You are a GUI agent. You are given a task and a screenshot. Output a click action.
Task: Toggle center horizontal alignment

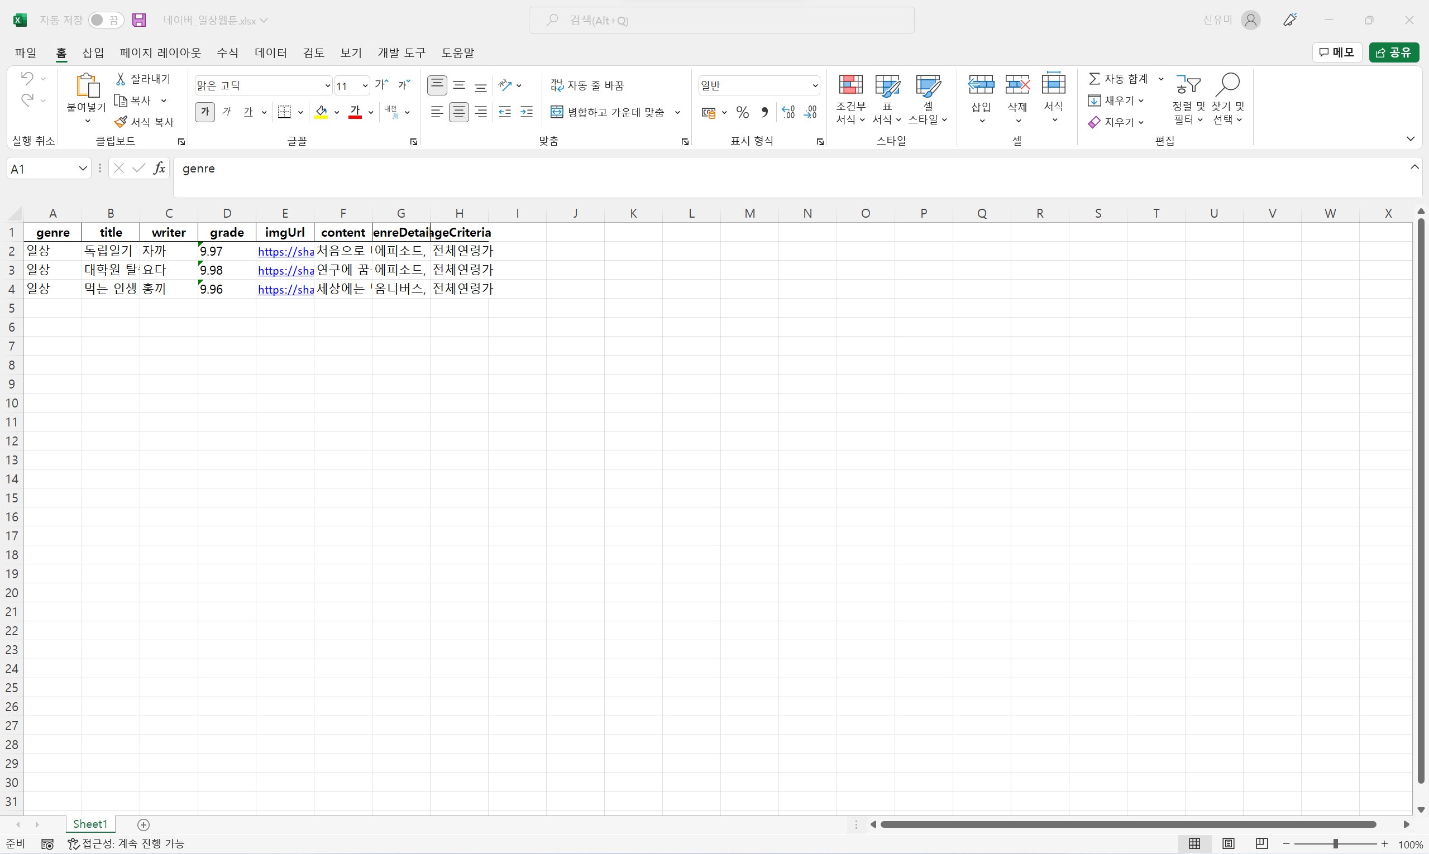(x=459, y=112)
